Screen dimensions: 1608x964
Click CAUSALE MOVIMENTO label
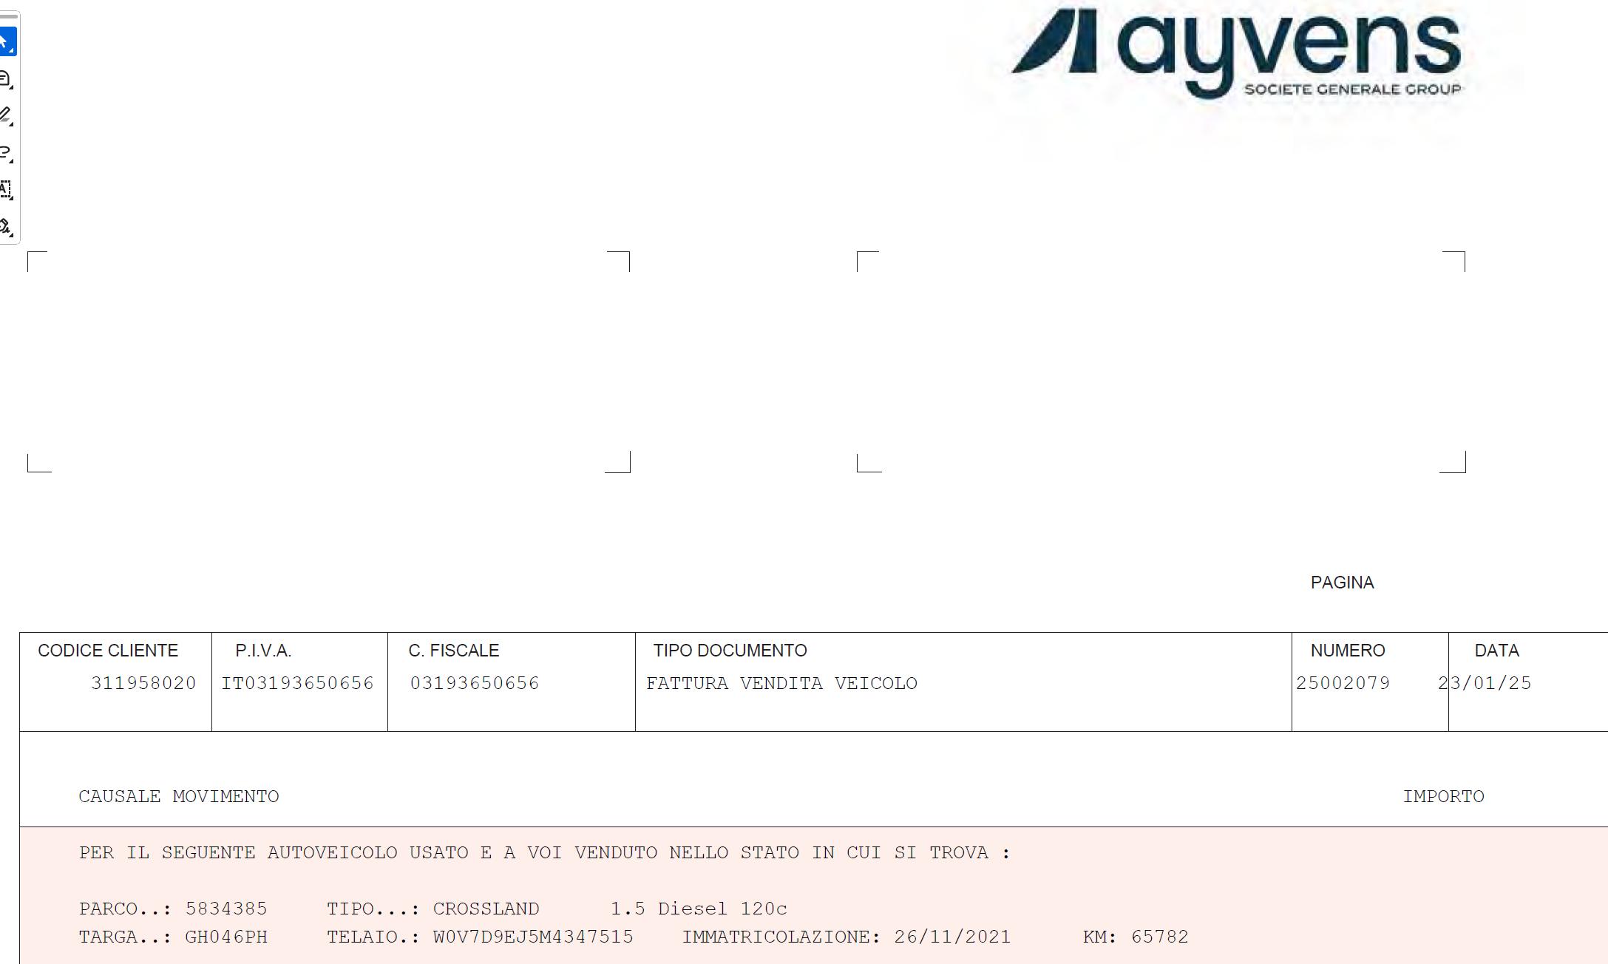click(179, 796)
